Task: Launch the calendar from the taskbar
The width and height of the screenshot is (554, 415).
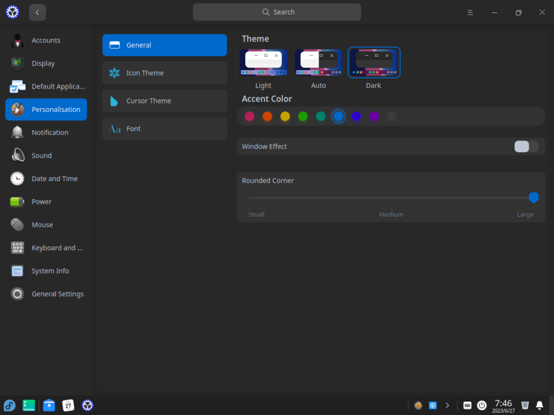Action: pyautogui.click(x=68, y=405)
